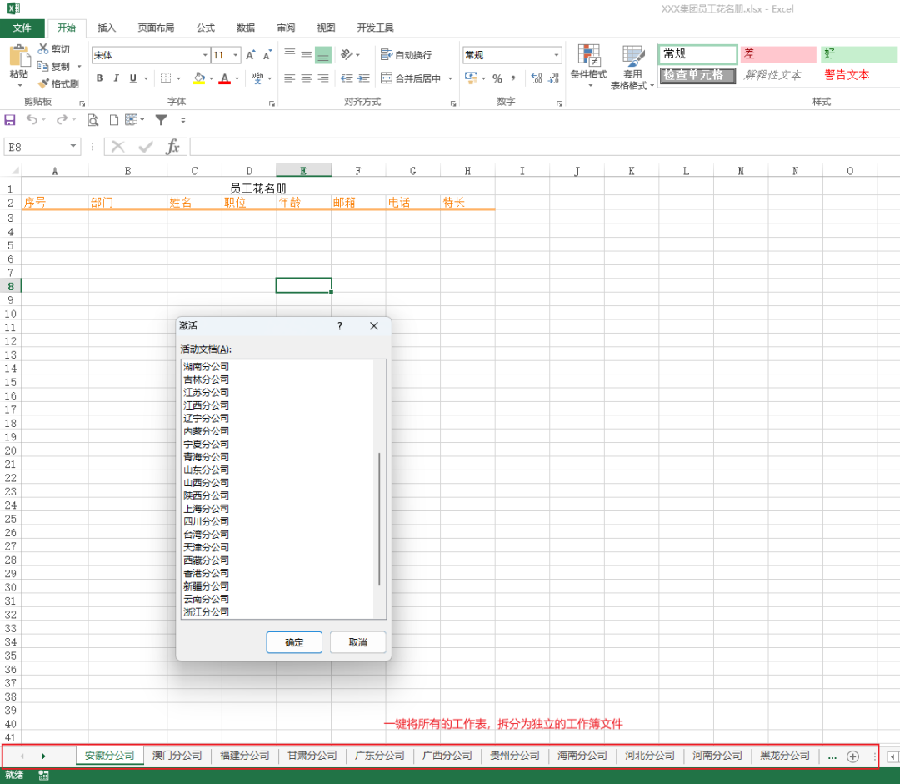Screen dimensions: 900x784
Task: Click the phonetic guide wén icon
Action: click(x=257, y=78)
